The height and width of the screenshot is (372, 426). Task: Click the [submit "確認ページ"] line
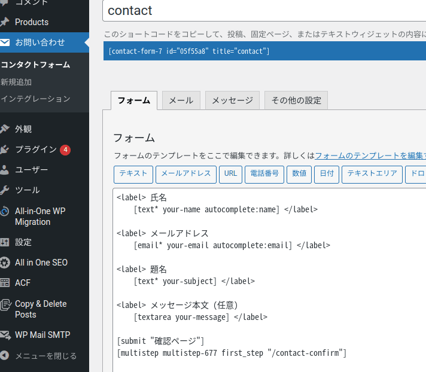pos(160,341)
